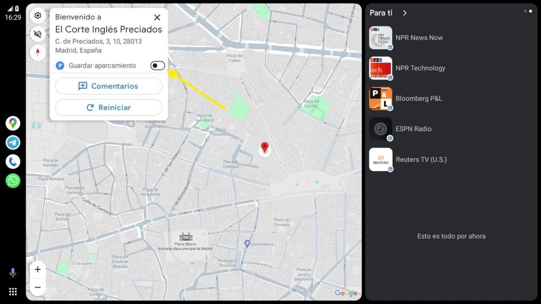
Task: Activate Google Assistant microphone
Action: [x=13, y=272]
